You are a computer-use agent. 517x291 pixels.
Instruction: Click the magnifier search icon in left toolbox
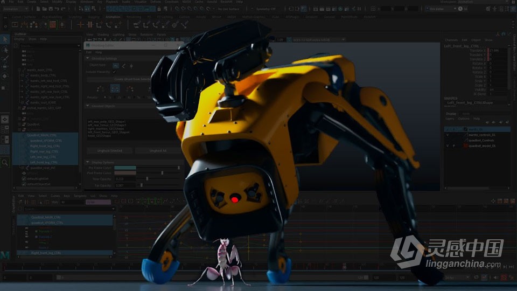click(5, 162)
